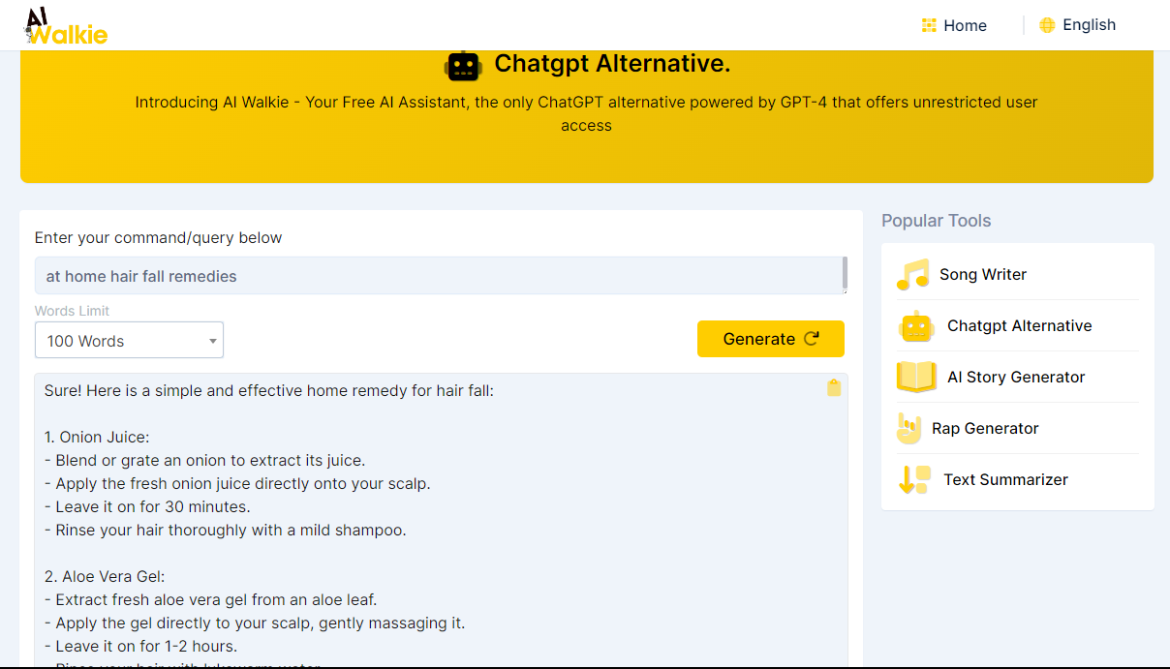Screen dimensions: 1170x669
Task: Click the 'Chatgpt Alternative.' banner heading
Action: [x=612, y=64]
